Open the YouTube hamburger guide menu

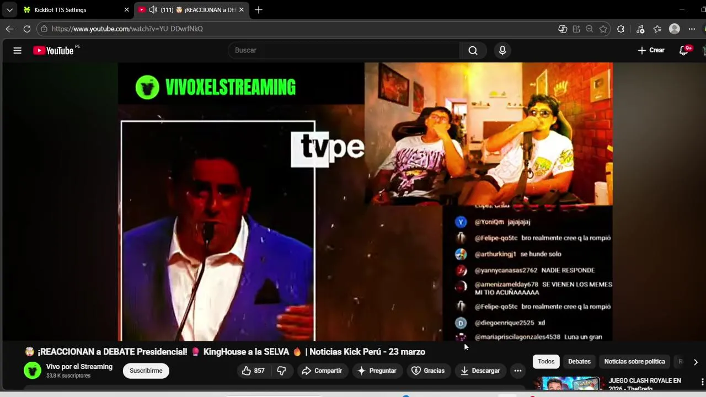[17, 50]
